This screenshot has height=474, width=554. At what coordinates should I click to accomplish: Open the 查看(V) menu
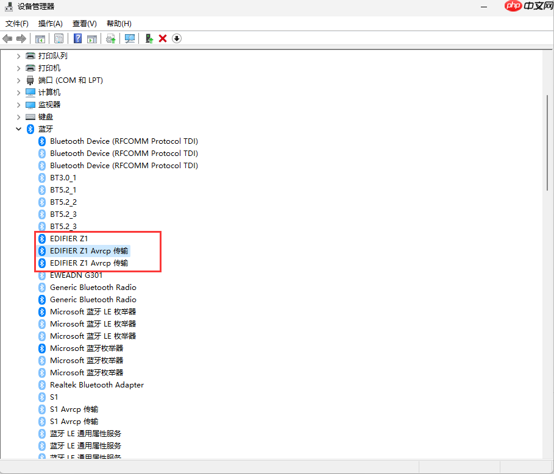(85, 23)
